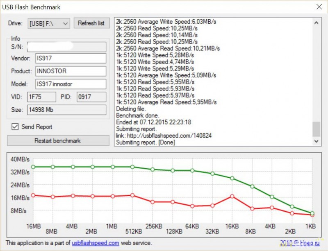Click the 8MB/s axis label
328x251 pixels.
[18, 211]
